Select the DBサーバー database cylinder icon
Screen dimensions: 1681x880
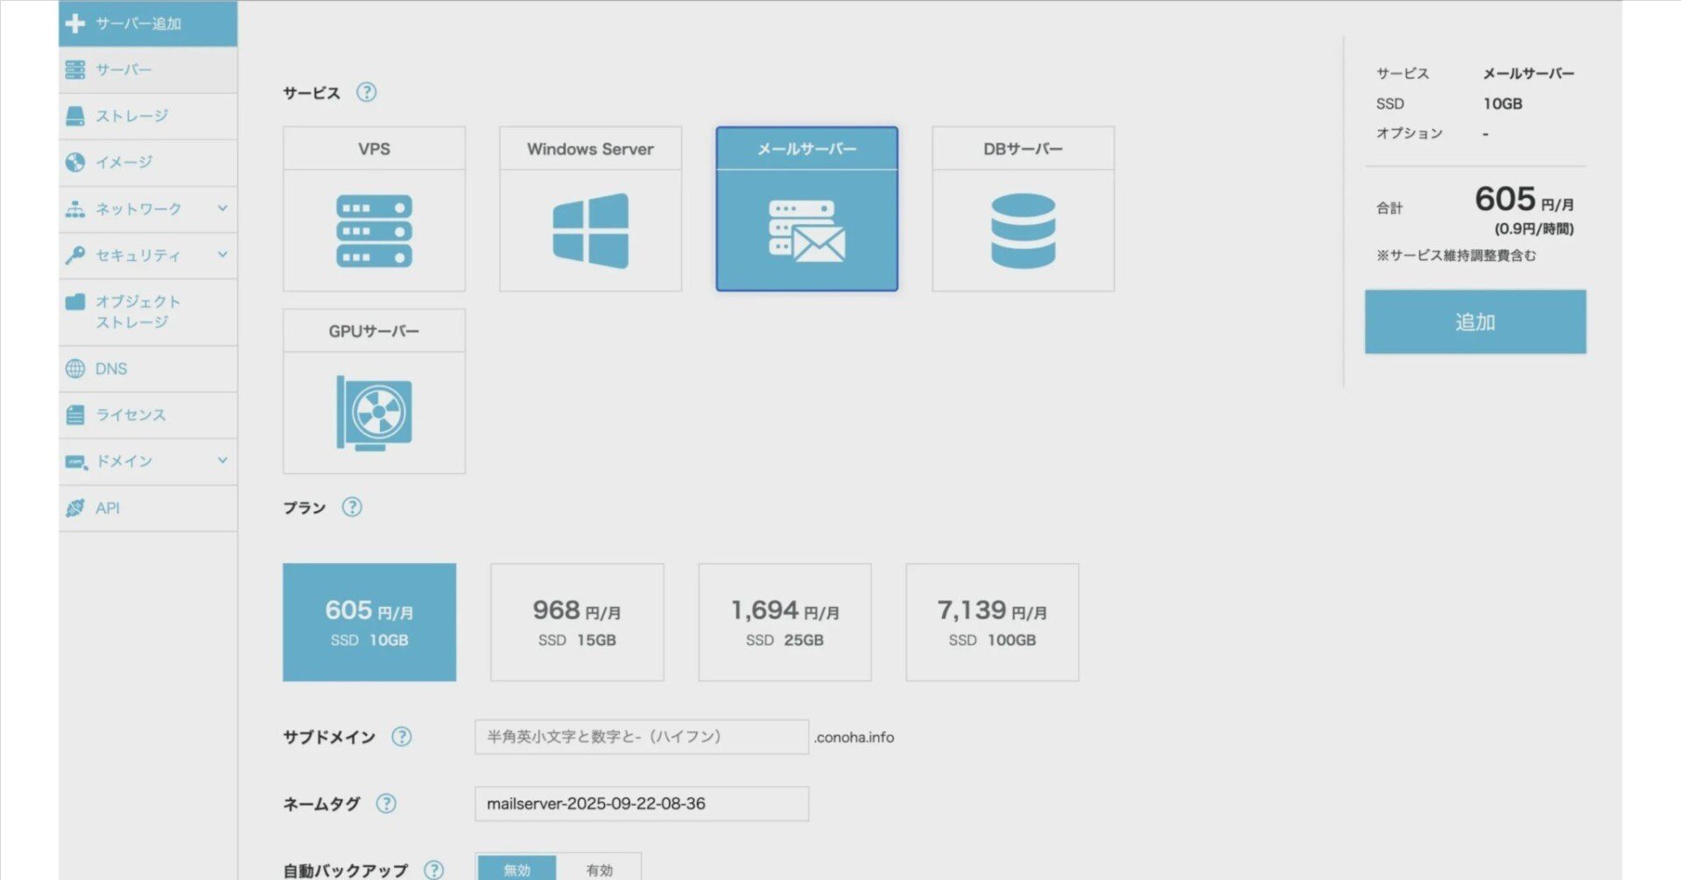1023,230
